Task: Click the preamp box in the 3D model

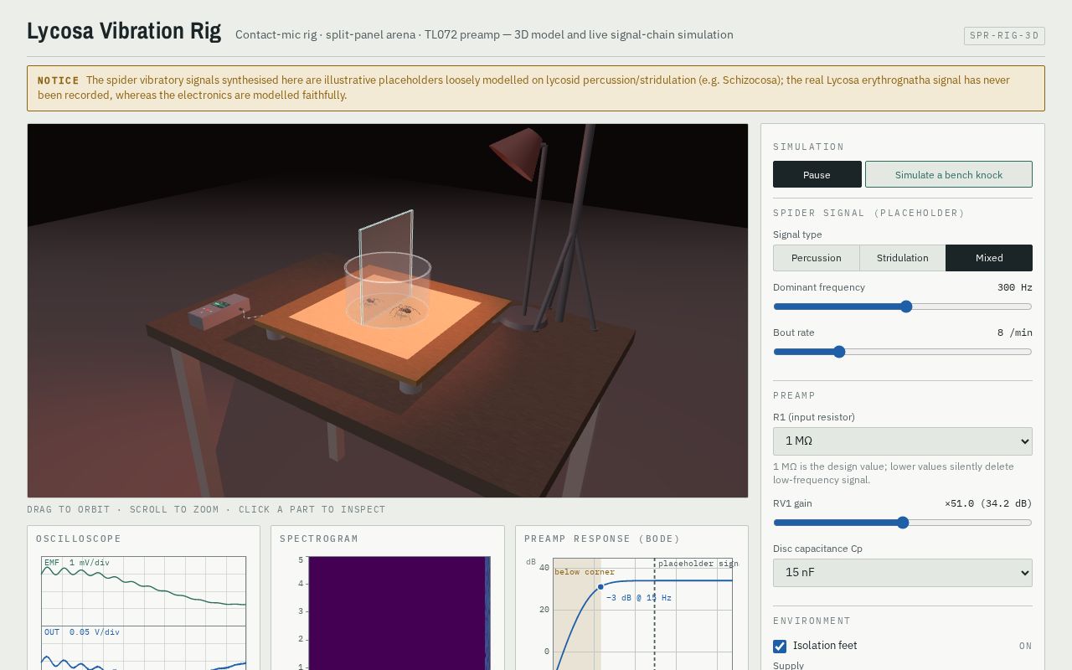Action: point(219,311)
